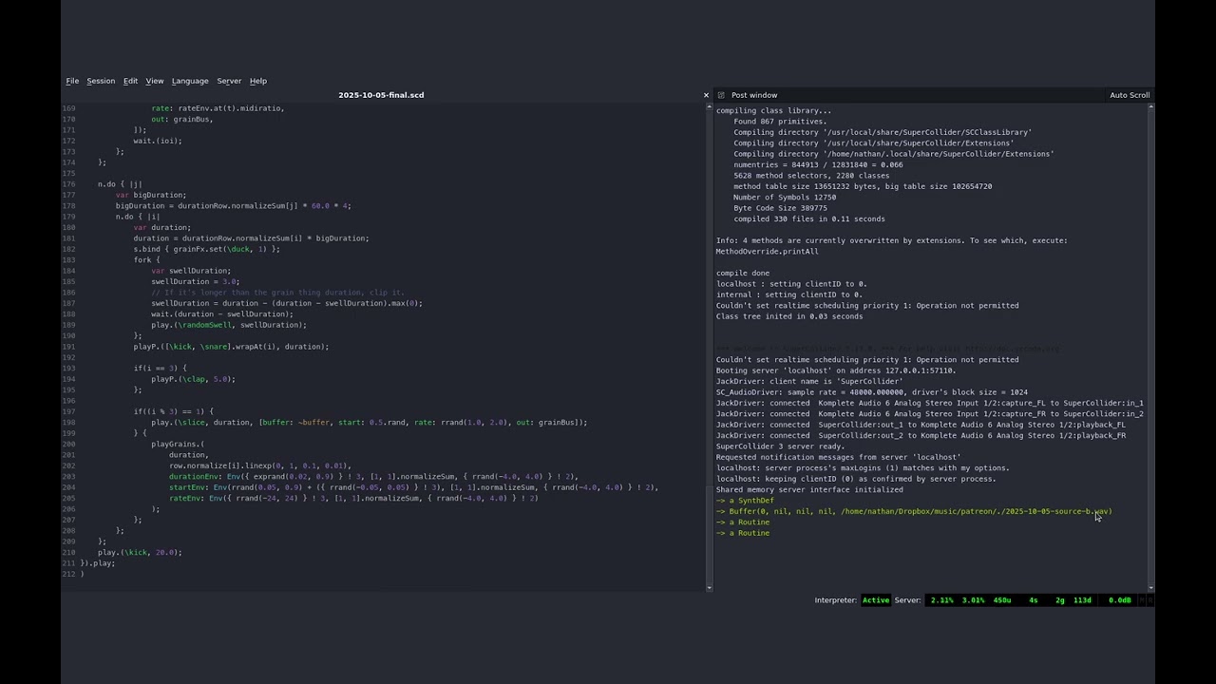Click the code editor vertical scrollbar
1216x684 pixels.
[x=709, y=342]
